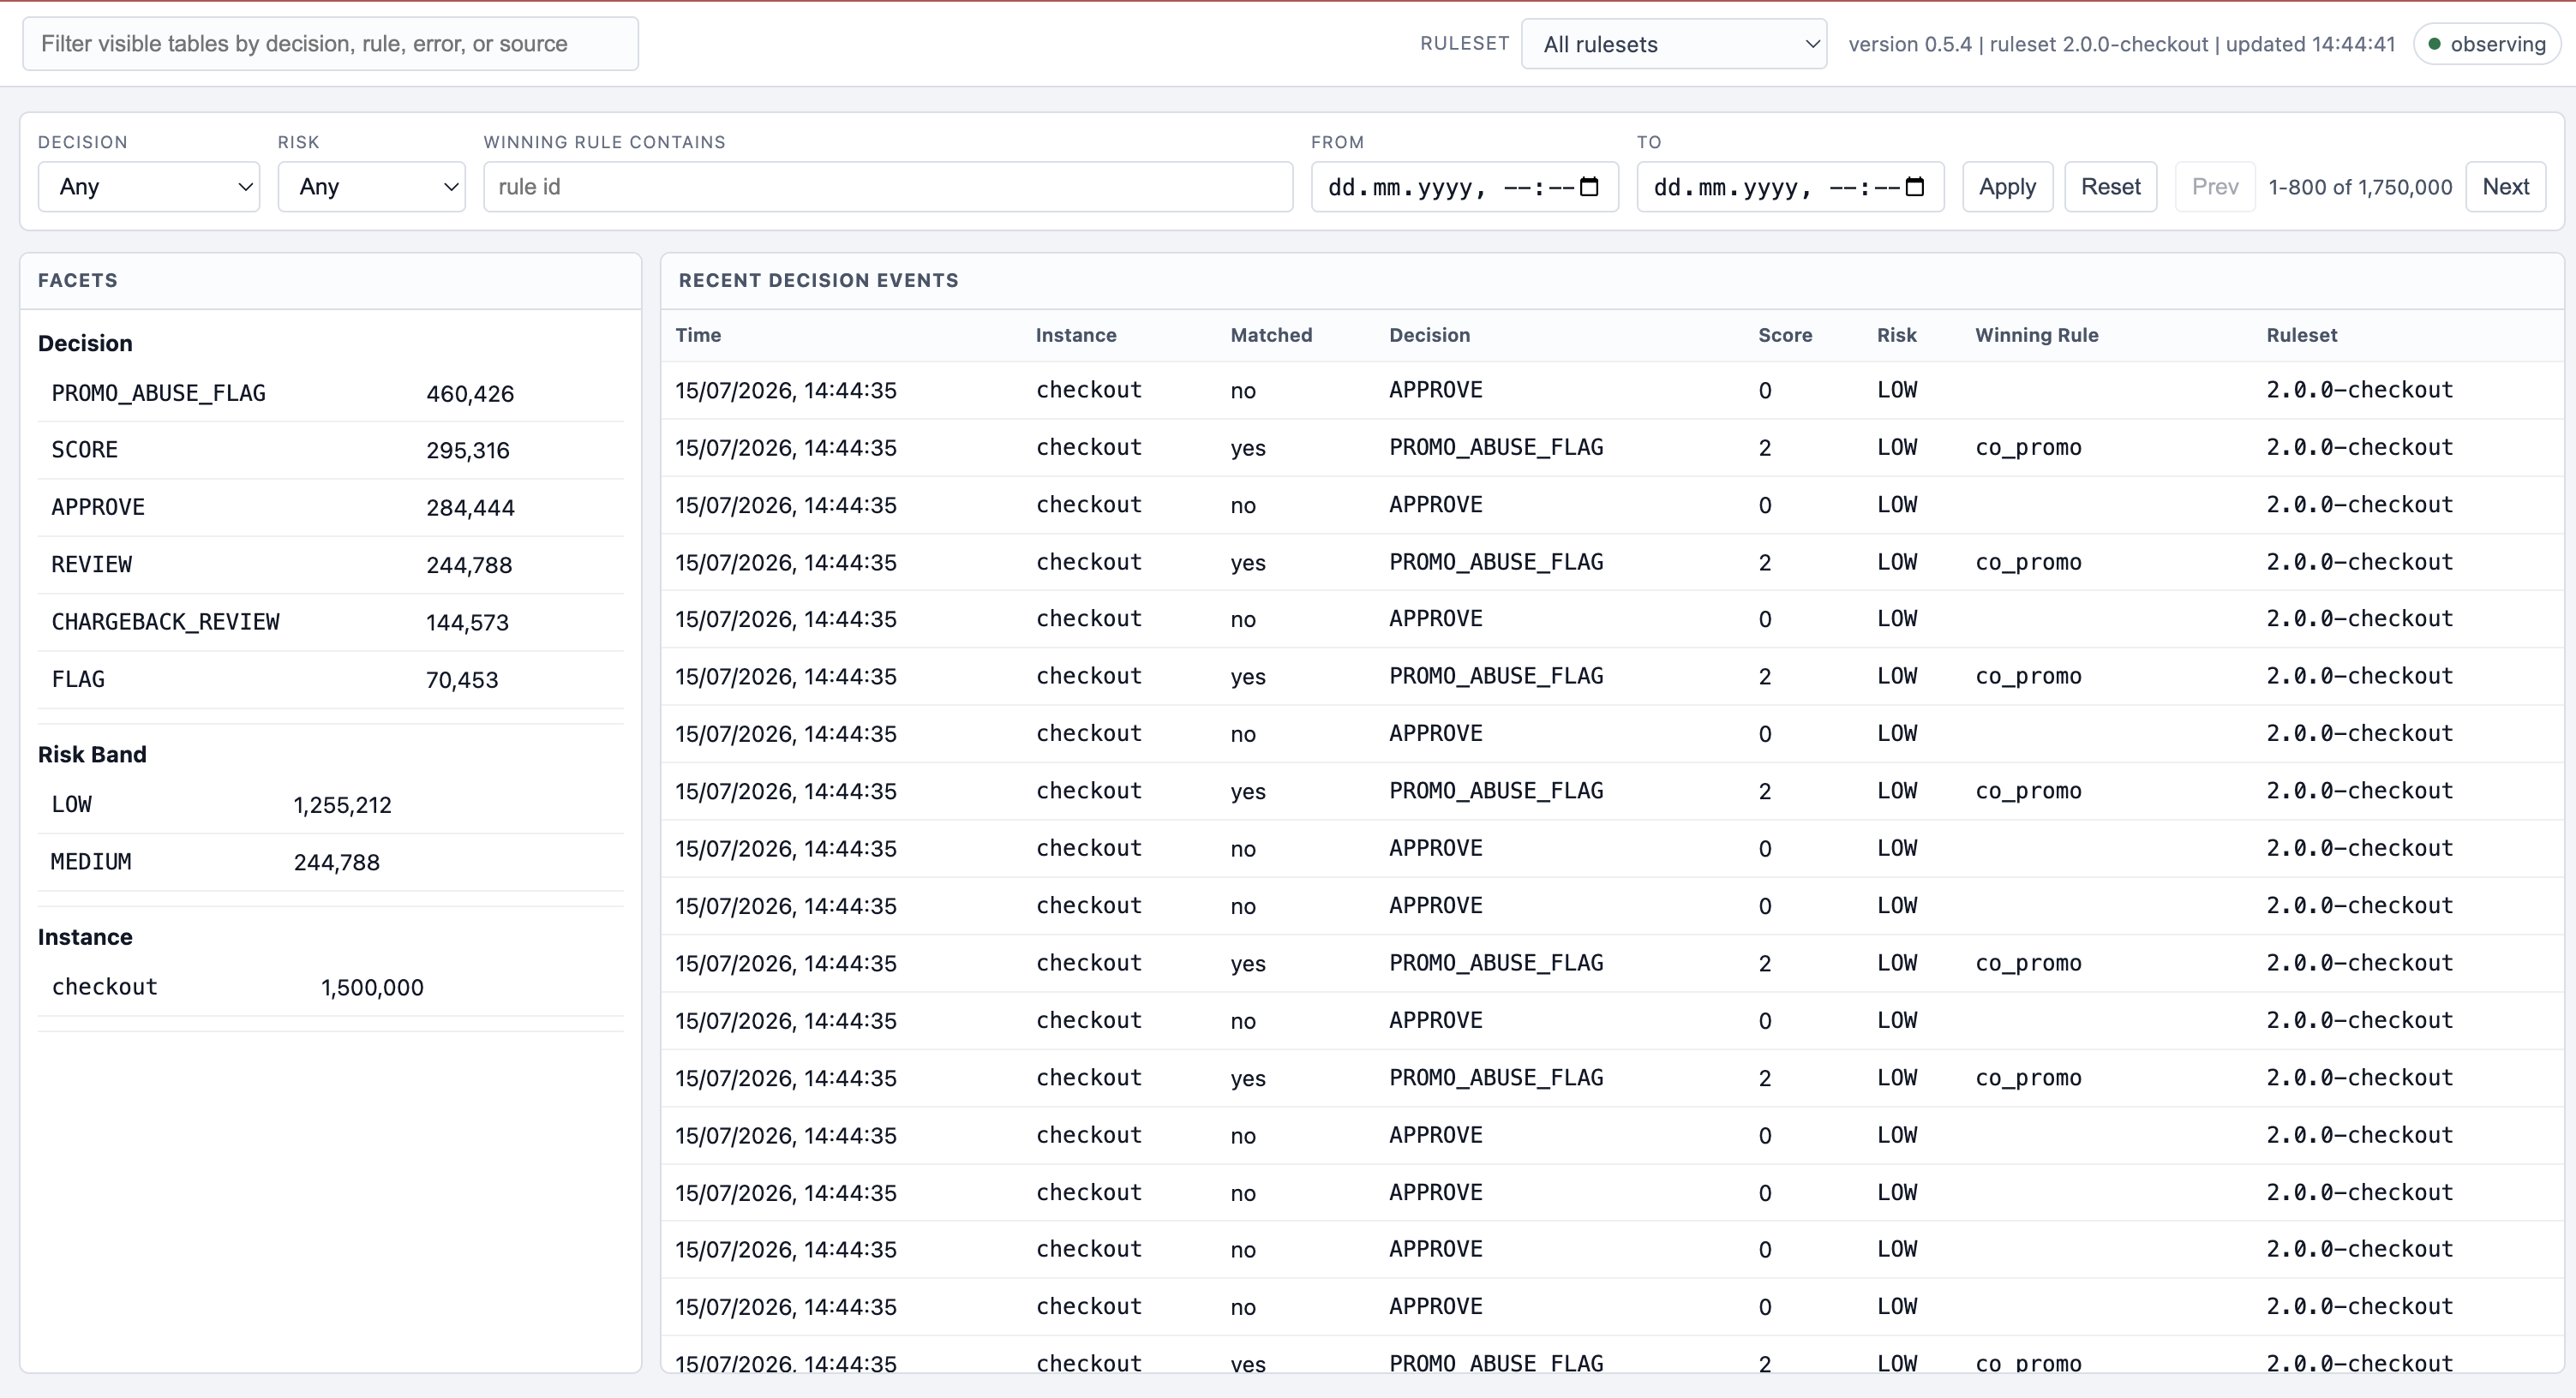
Task: Click the Instance column header
Action: (x=1076, y=336)
